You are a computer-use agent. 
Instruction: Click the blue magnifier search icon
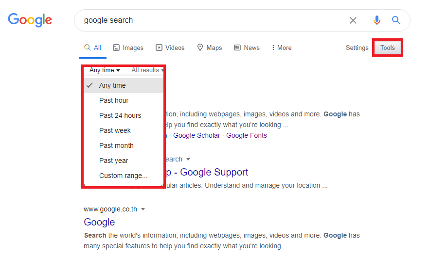coord(396,20)
